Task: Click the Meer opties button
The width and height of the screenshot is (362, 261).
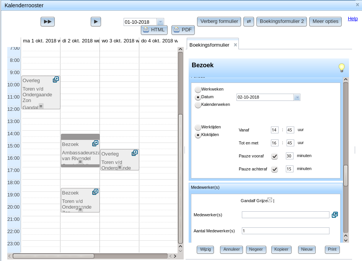Action: [325, 21]
